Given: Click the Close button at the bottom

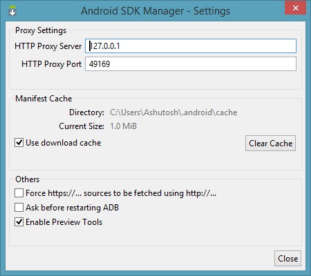Looking at the screenshot, I should (288, 259).
